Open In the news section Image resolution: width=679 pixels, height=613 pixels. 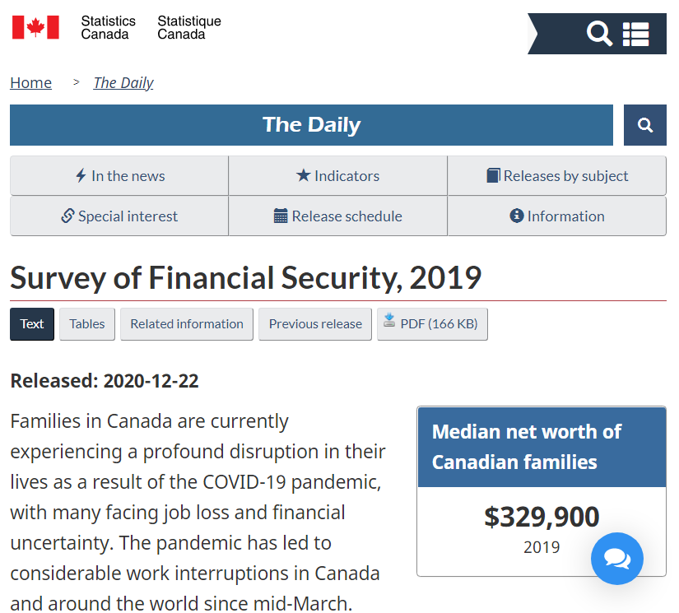click(x=119, y=176)
